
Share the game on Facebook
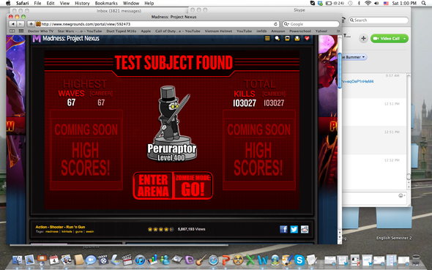click(x=283, y=229)
